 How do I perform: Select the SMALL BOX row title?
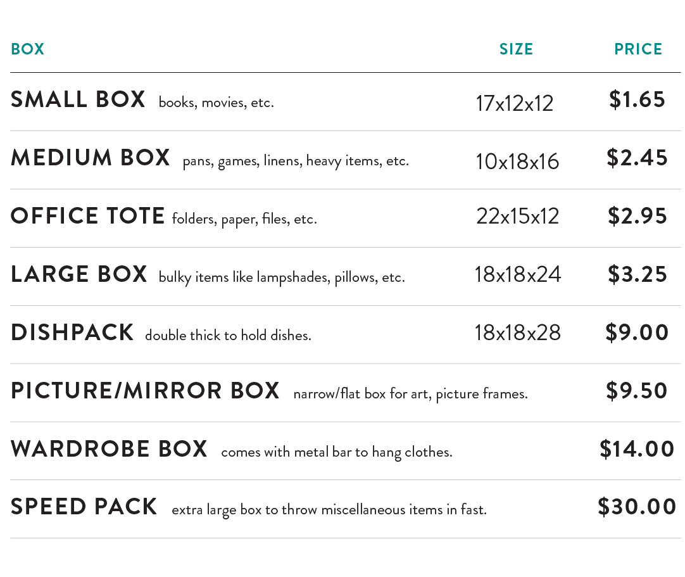(x=78, y=99)
